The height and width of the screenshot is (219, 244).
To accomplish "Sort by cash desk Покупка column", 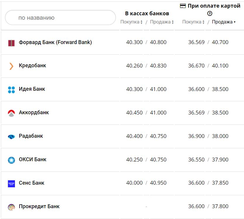I will 131,22.
